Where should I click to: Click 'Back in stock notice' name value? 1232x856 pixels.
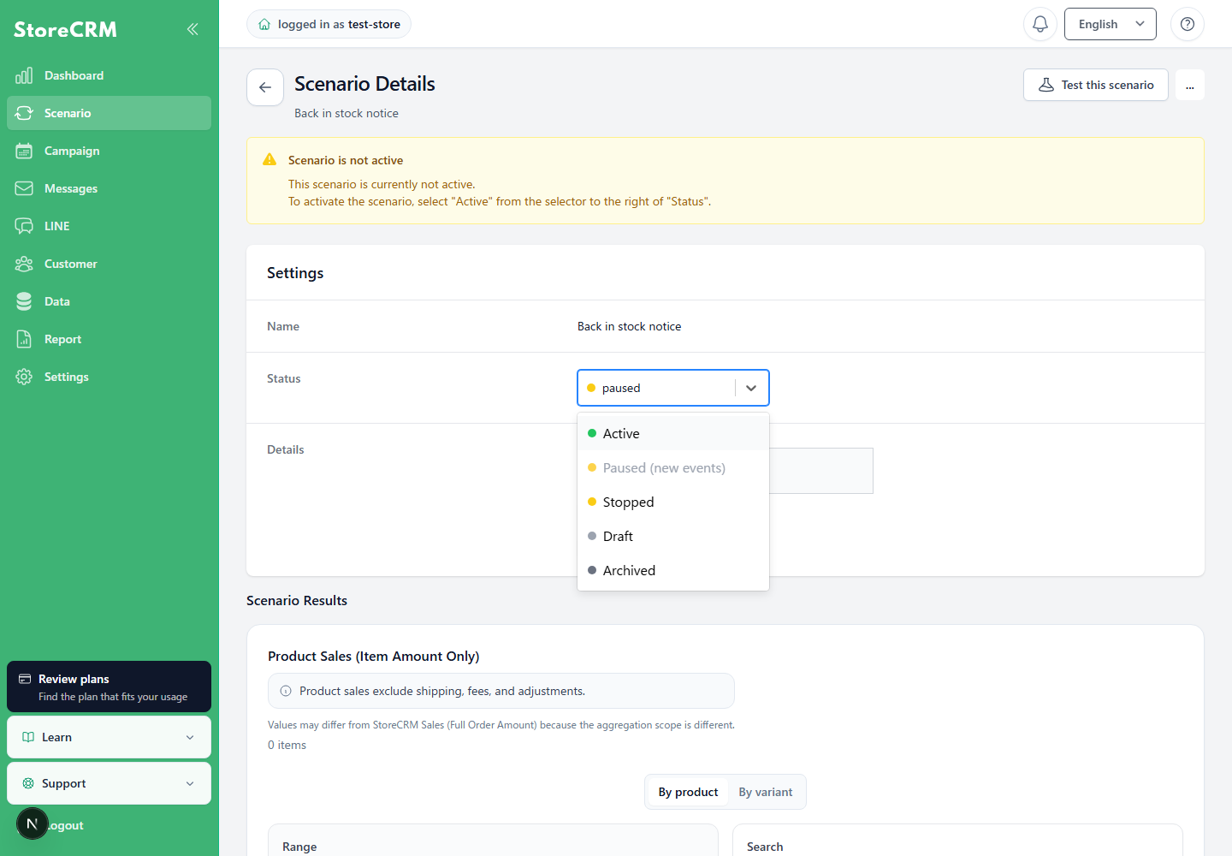(630, 326)
